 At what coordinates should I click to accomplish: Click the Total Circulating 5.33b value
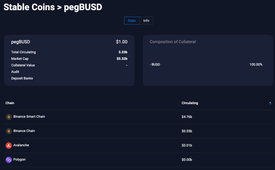click(123, 52)
